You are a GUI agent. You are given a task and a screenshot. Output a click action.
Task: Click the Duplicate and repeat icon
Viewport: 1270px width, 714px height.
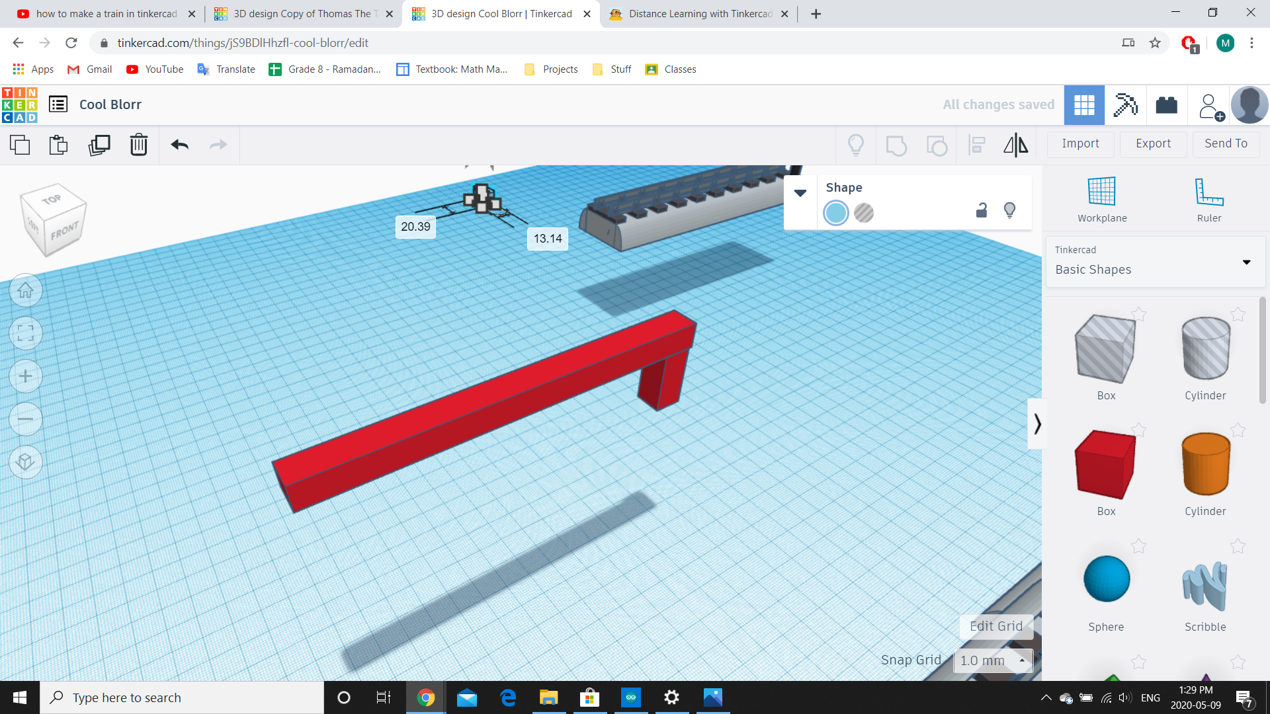[x=99, y=144]
